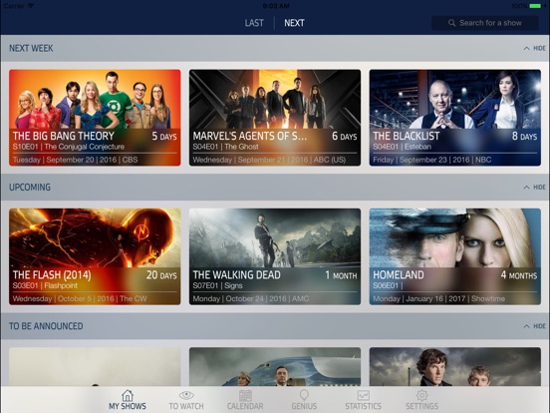The width and height of the screenshot is (550, 413).
Task: Open the Calendar icon in bottom bar
Action: (245, 395)
